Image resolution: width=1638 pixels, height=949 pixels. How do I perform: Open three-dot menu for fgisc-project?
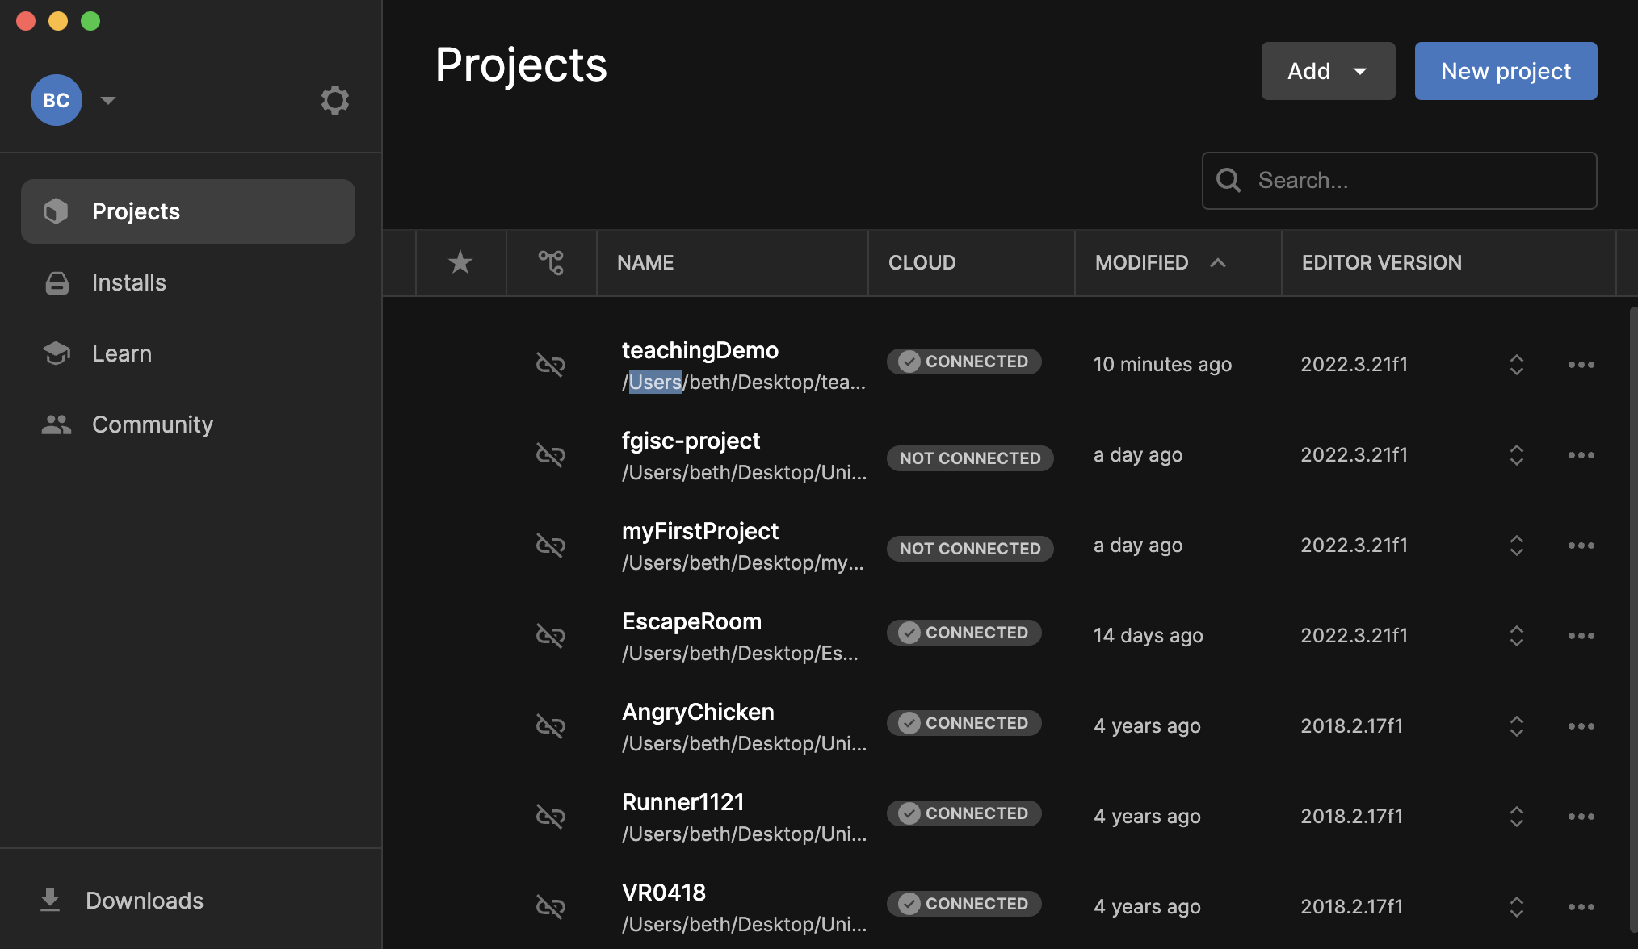[1581, 455]
